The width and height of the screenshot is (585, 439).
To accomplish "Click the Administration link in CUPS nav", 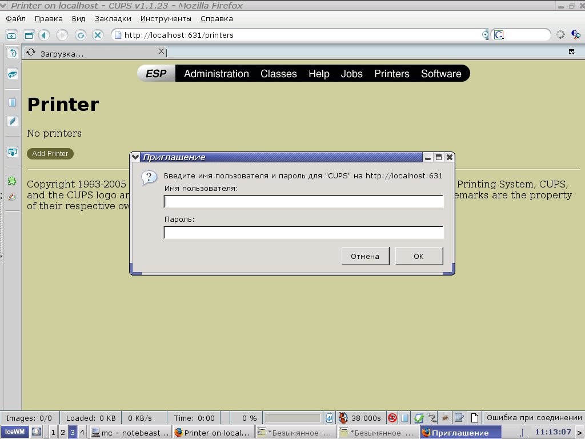I will [217, 74].
